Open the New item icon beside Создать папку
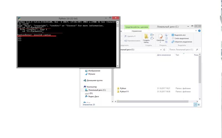 (152, 35)
